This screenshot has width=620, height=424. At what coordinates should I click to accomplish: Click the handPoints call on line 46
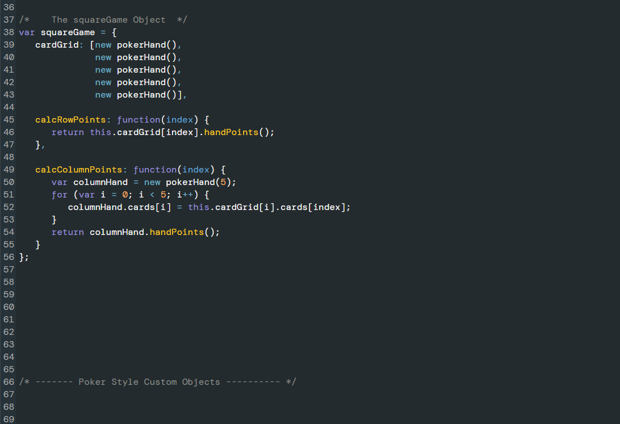coord(232,132)
